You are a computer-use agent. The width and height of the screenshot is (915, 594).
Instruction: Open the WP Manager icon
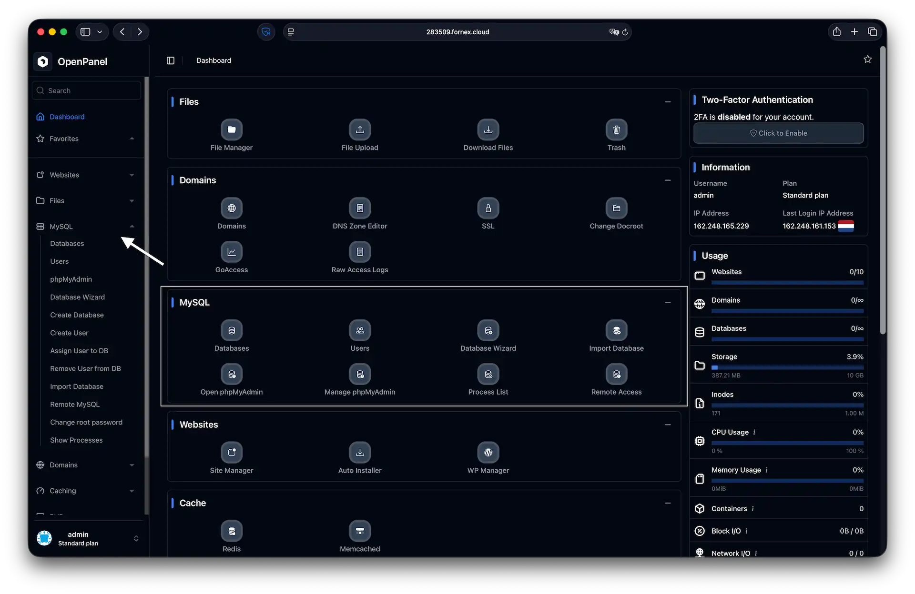(x=488, y=452)
